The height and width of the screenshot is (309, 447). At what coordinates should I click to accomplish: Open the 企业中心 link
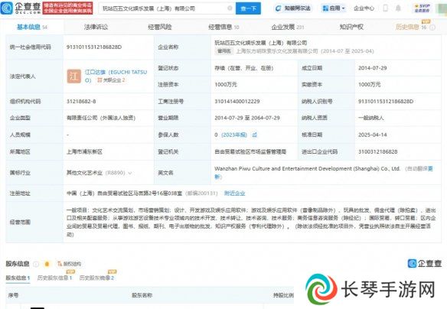[364, 8]
